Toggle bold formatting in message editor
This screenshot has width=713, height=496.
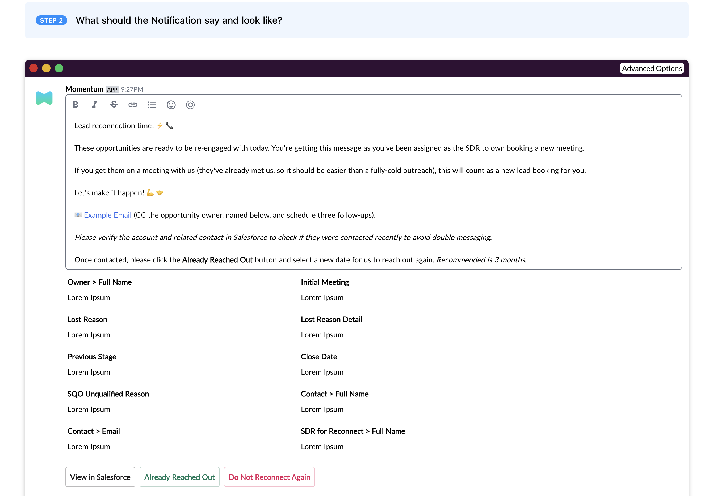click(x=76, y=105)
